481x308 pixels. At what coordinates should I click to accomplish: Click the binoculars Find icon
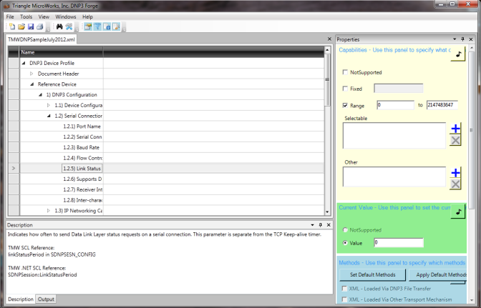point(59,27)
